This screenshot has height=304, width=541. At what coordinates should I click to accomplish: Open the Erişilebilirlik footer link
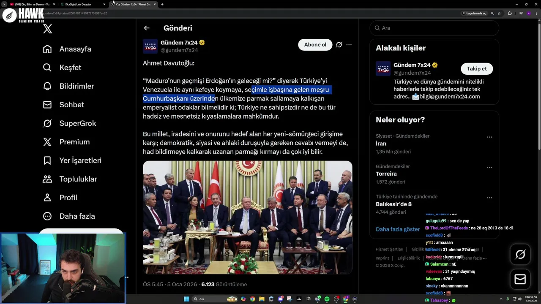pyautogui.click(x=409, y=258)
